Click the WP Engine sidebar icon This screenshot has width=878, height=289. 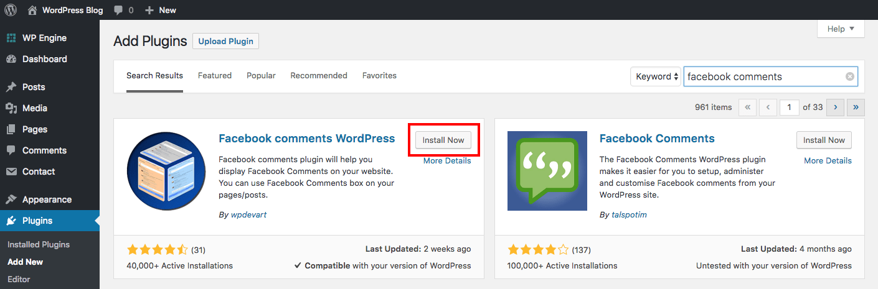coord(11,38)
